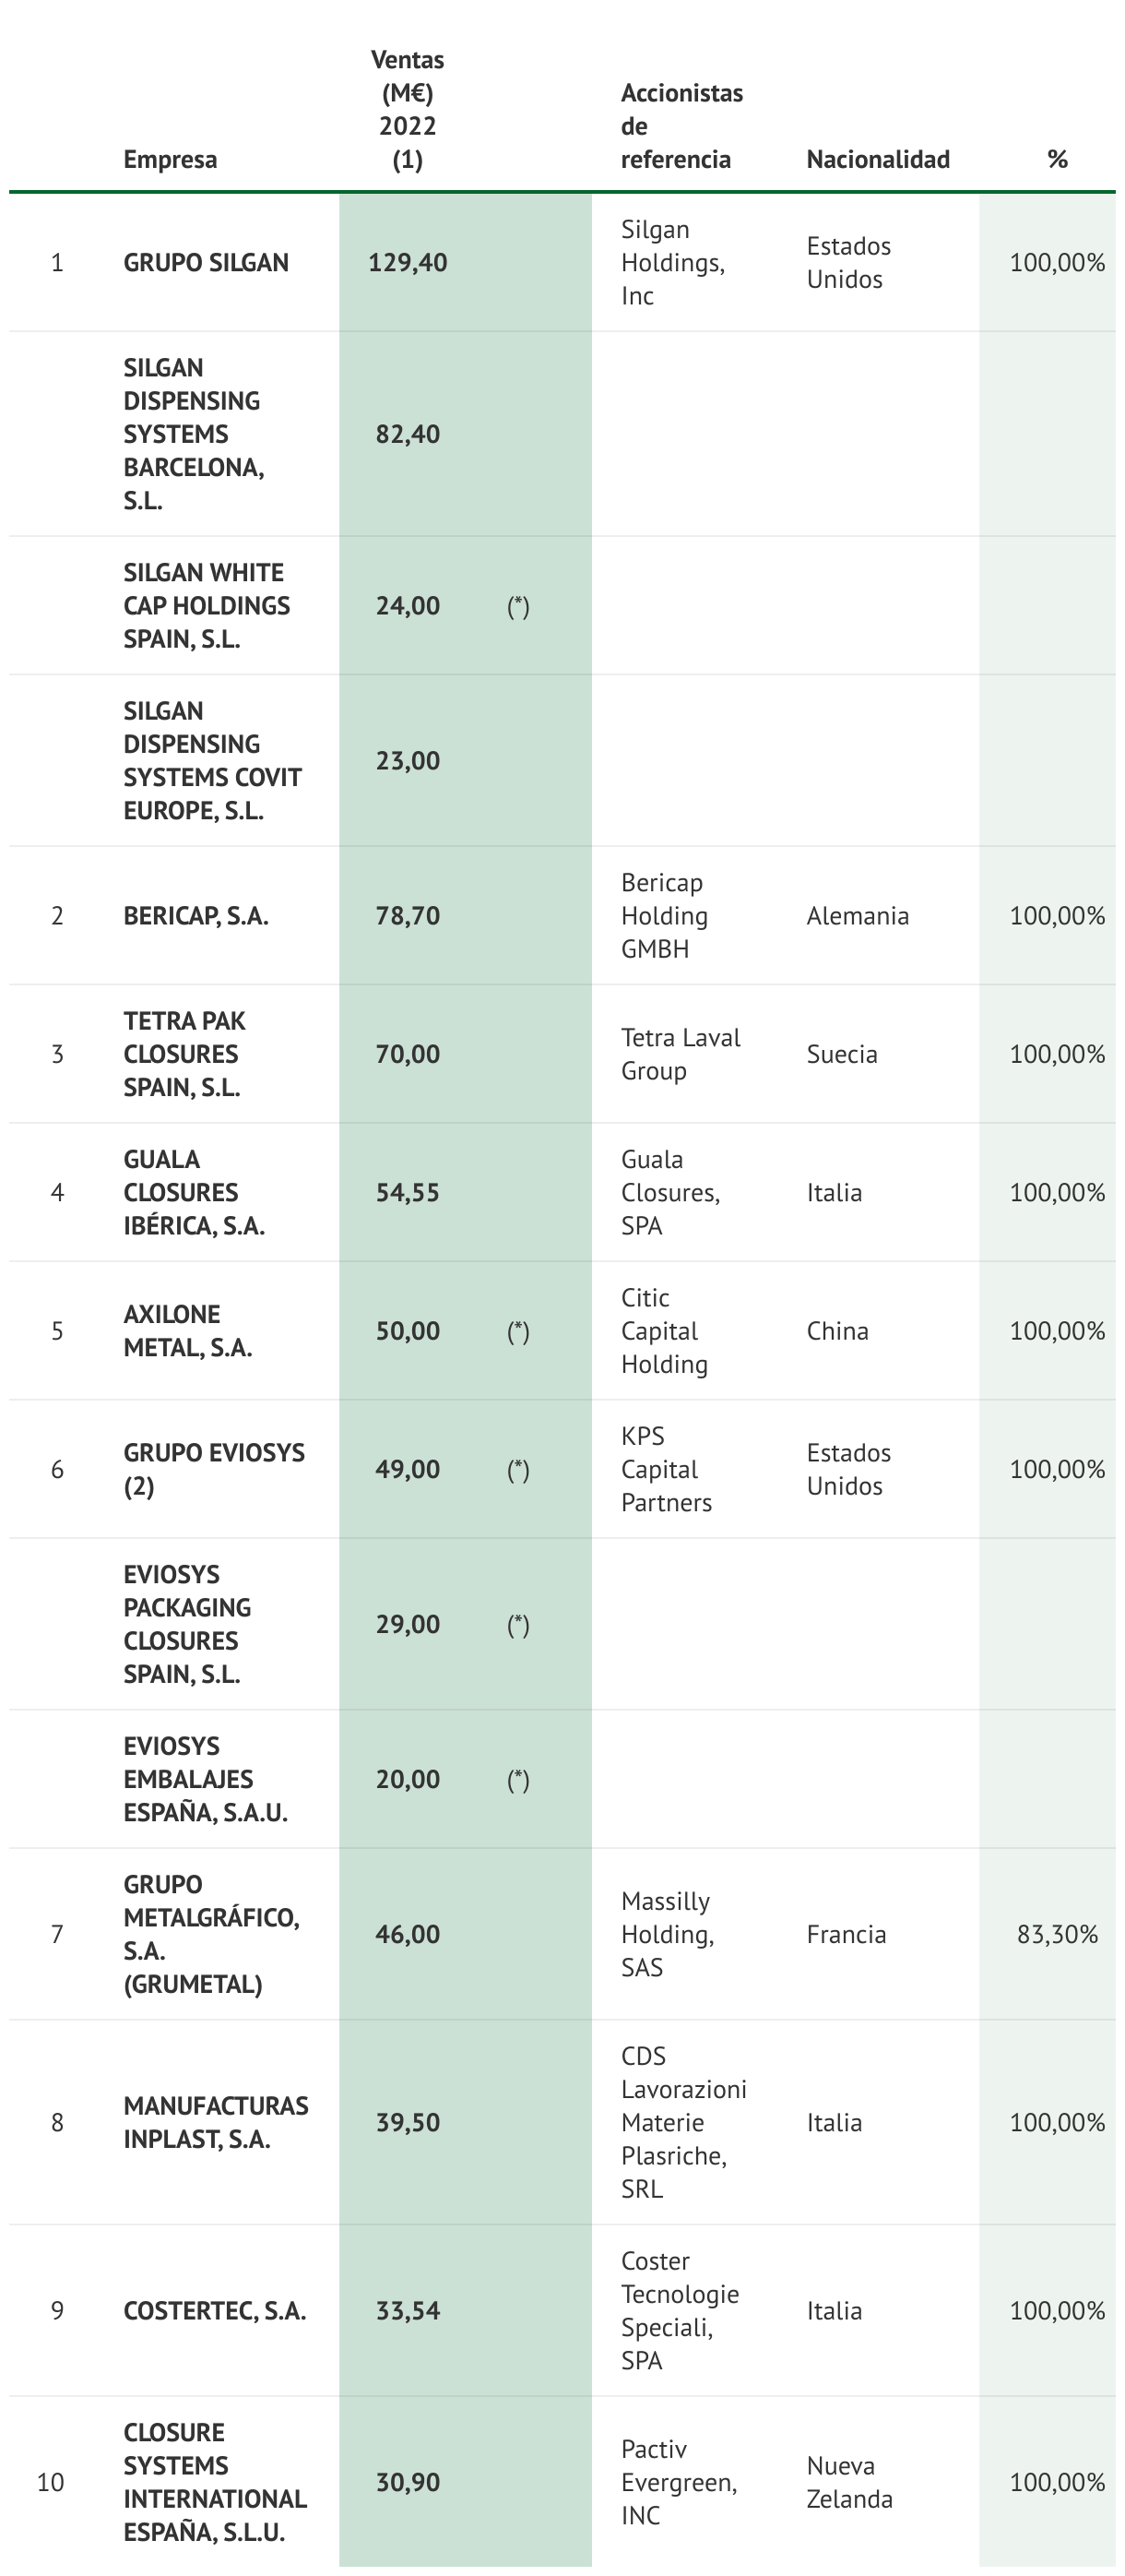Click the 54,55 sales value
This screenshot has width=1125, height=2576.
[407, 1192]
